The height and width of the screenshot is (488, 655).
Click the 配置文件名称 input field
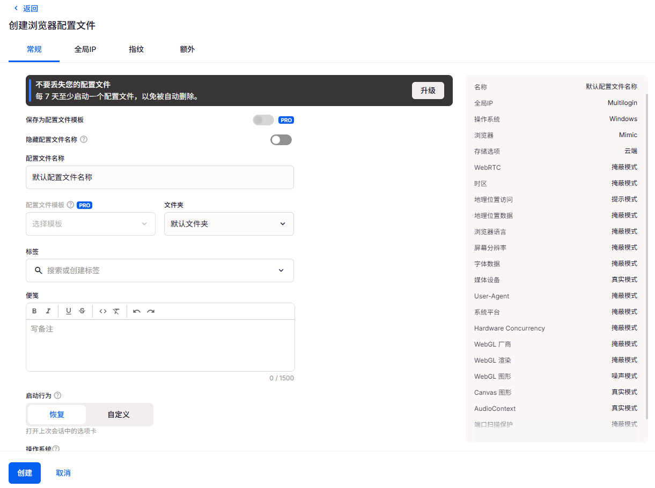(160, 177)
